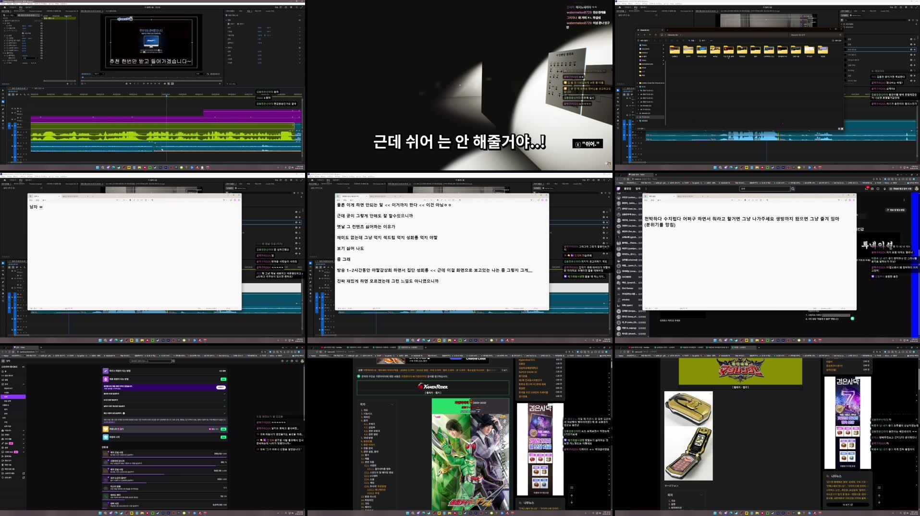
Task: Open the SUPER SHOW 10 link in wiki sidebar
Action: pos(527,372)
